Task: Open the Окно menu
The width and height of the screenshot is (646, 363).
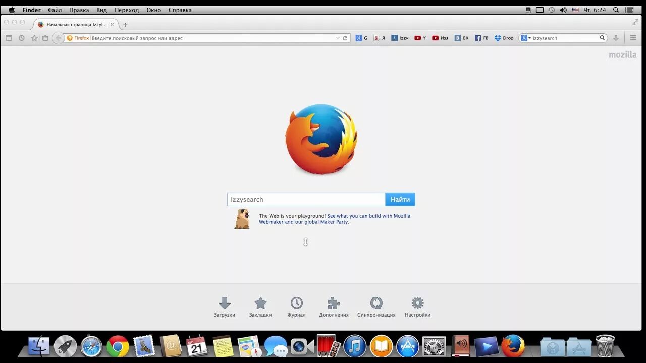Action: coord(154,10)
